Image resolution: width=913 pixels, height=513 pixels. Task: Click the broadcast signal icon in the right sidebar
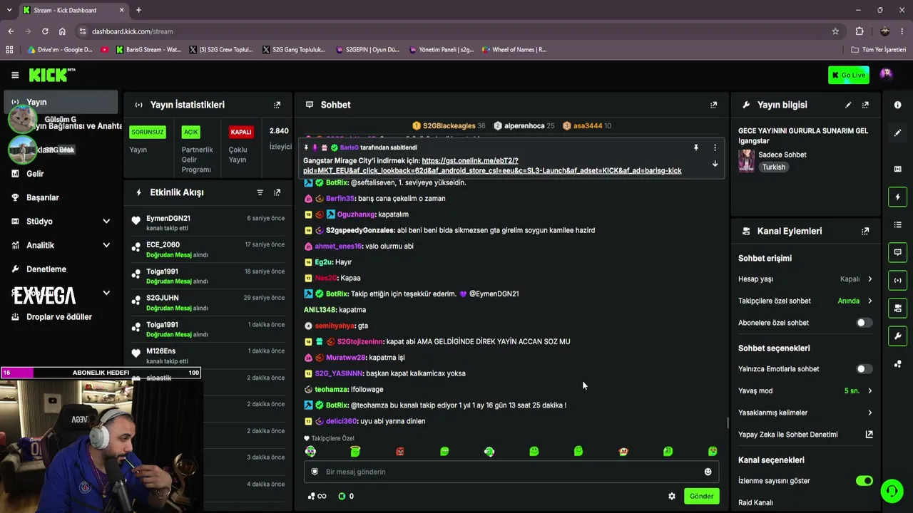897,280
